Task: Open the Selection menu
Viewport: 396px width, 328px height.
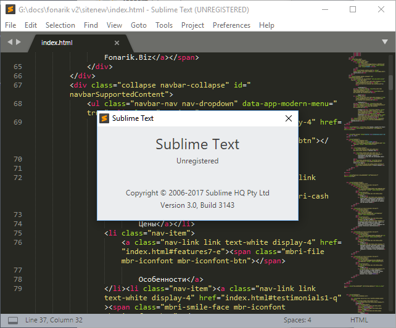Action: pyautogui.click(x=60, y=25)
